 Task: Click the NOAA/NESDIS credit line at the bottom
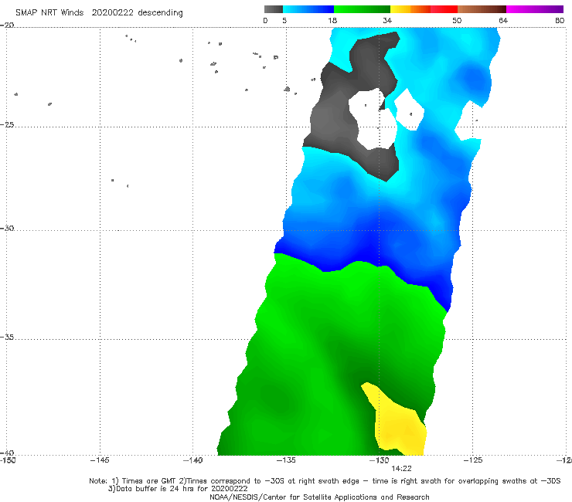point(319,497)
